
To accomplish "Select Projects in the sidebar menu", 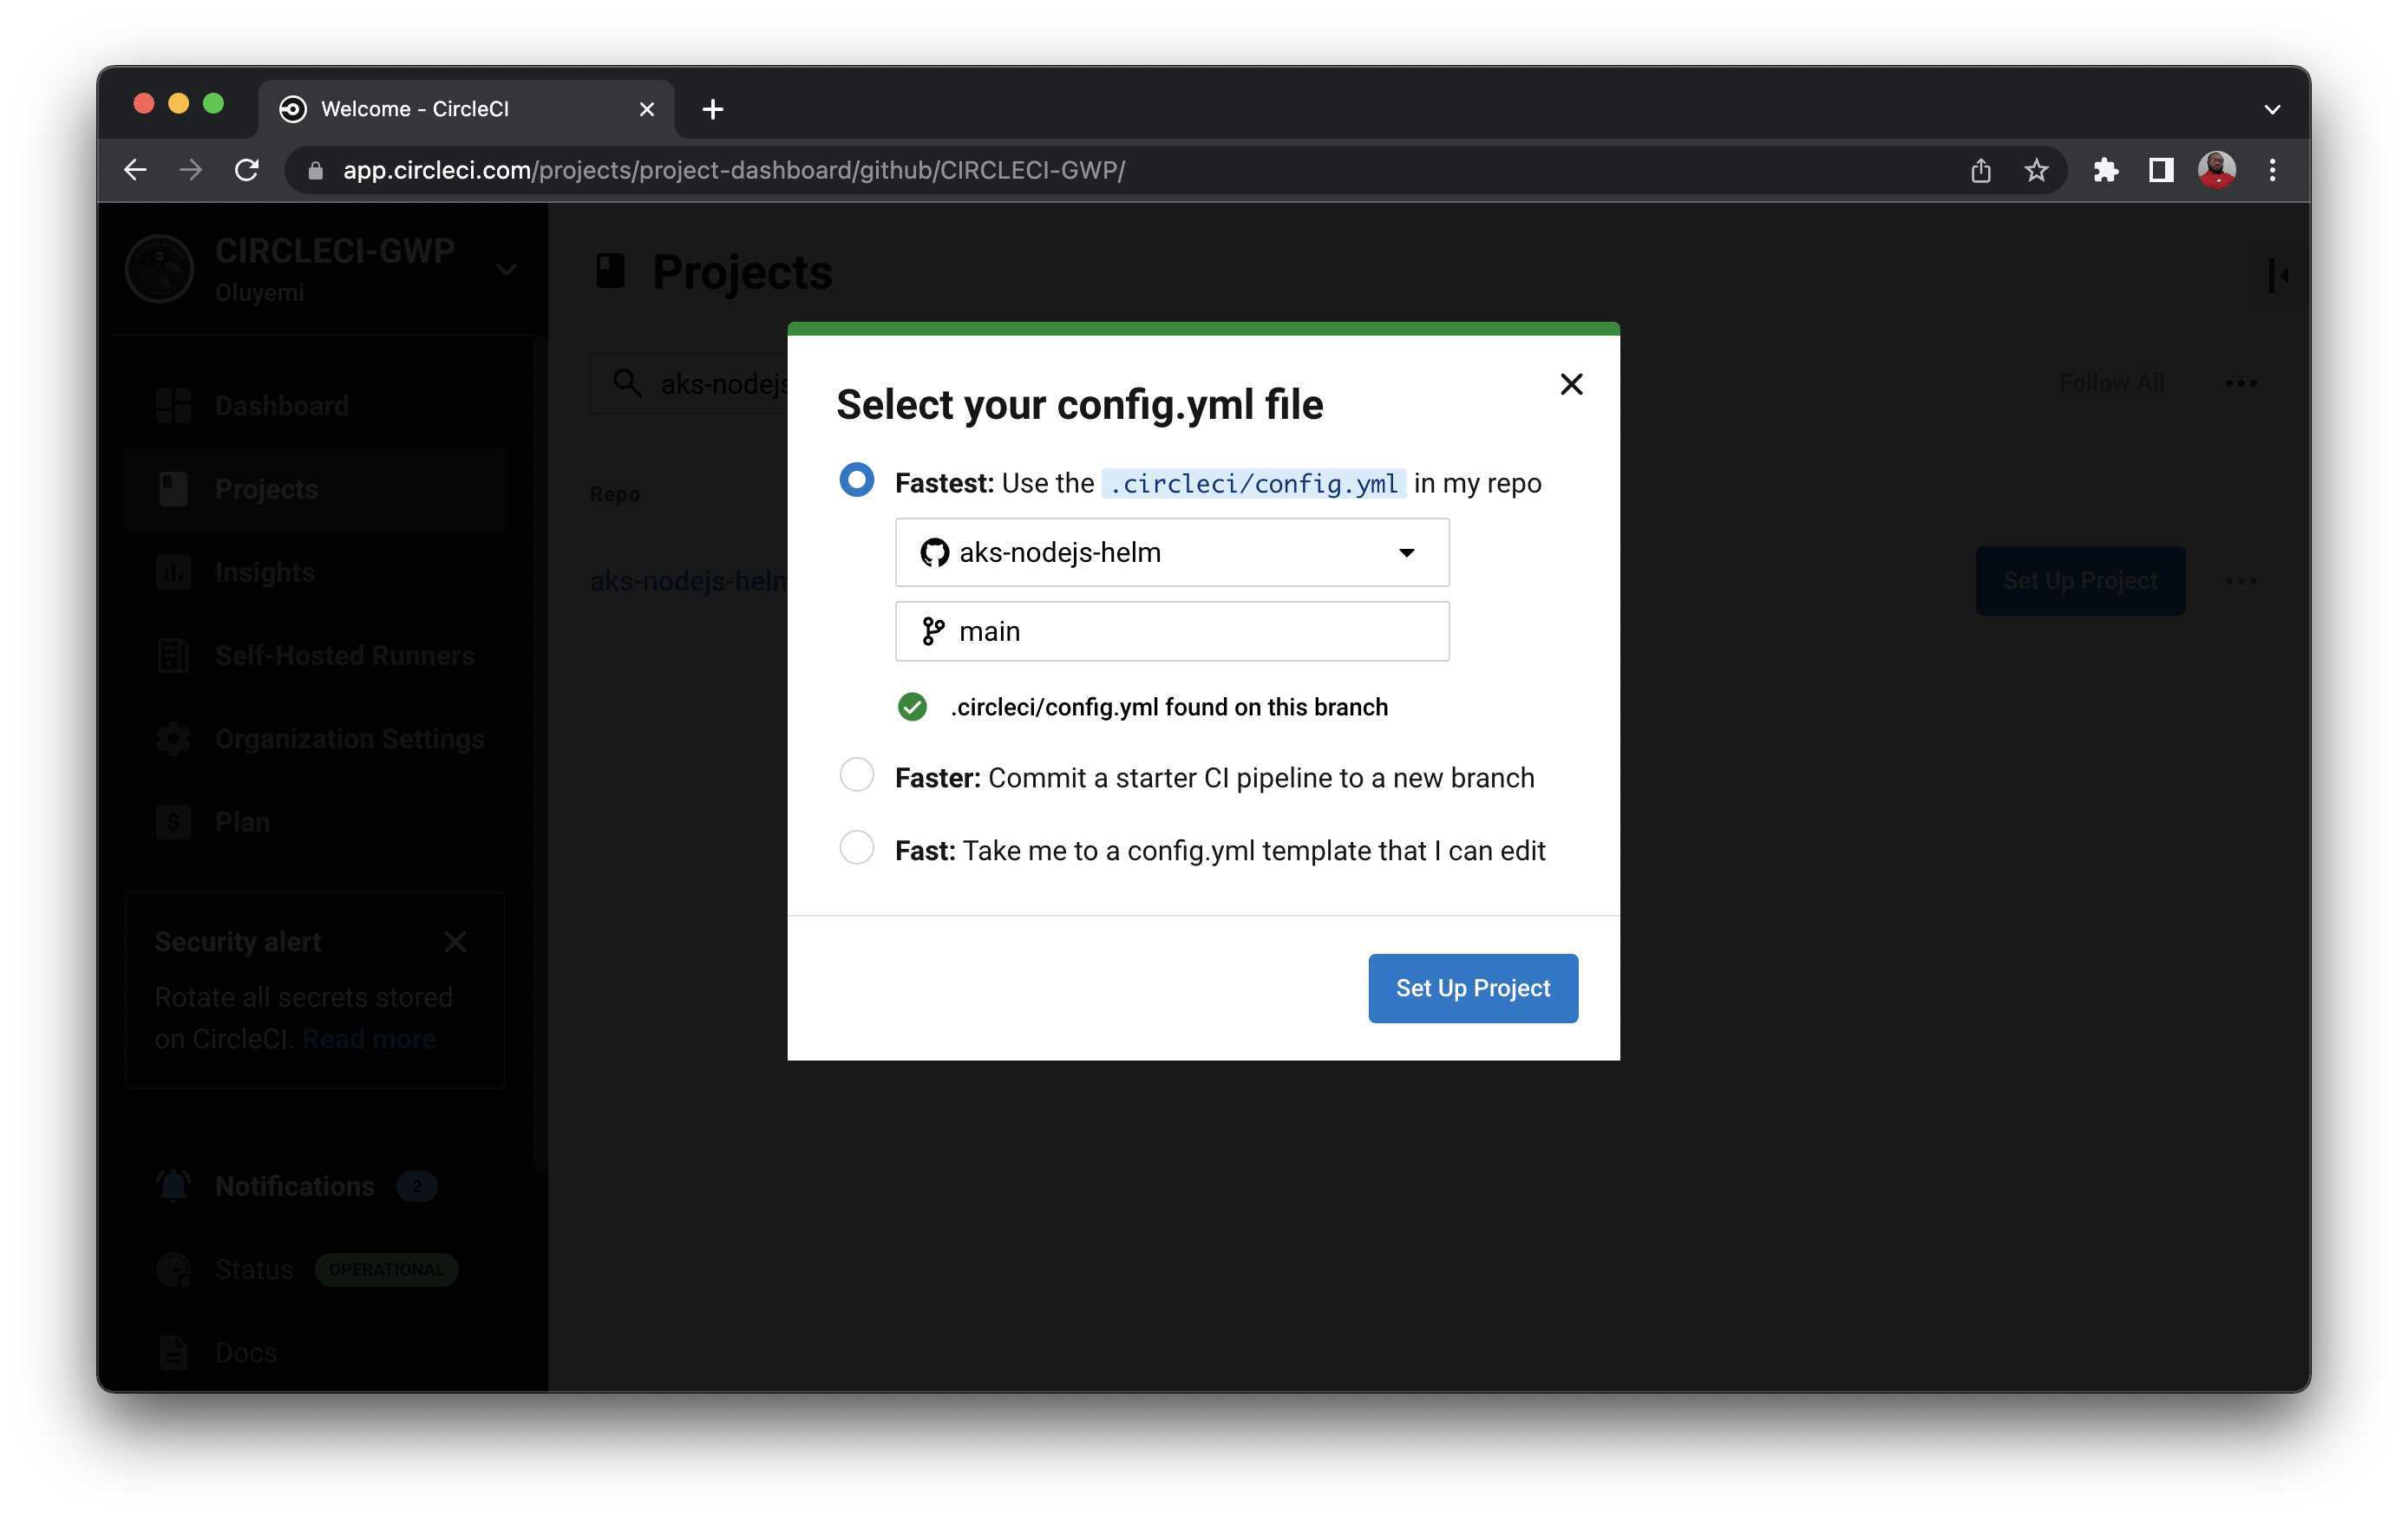I will tap(265, 489).
